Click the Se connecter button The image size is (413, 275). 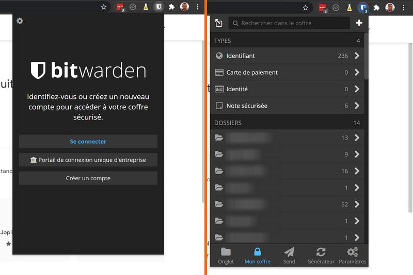click(x=88, y=142)
